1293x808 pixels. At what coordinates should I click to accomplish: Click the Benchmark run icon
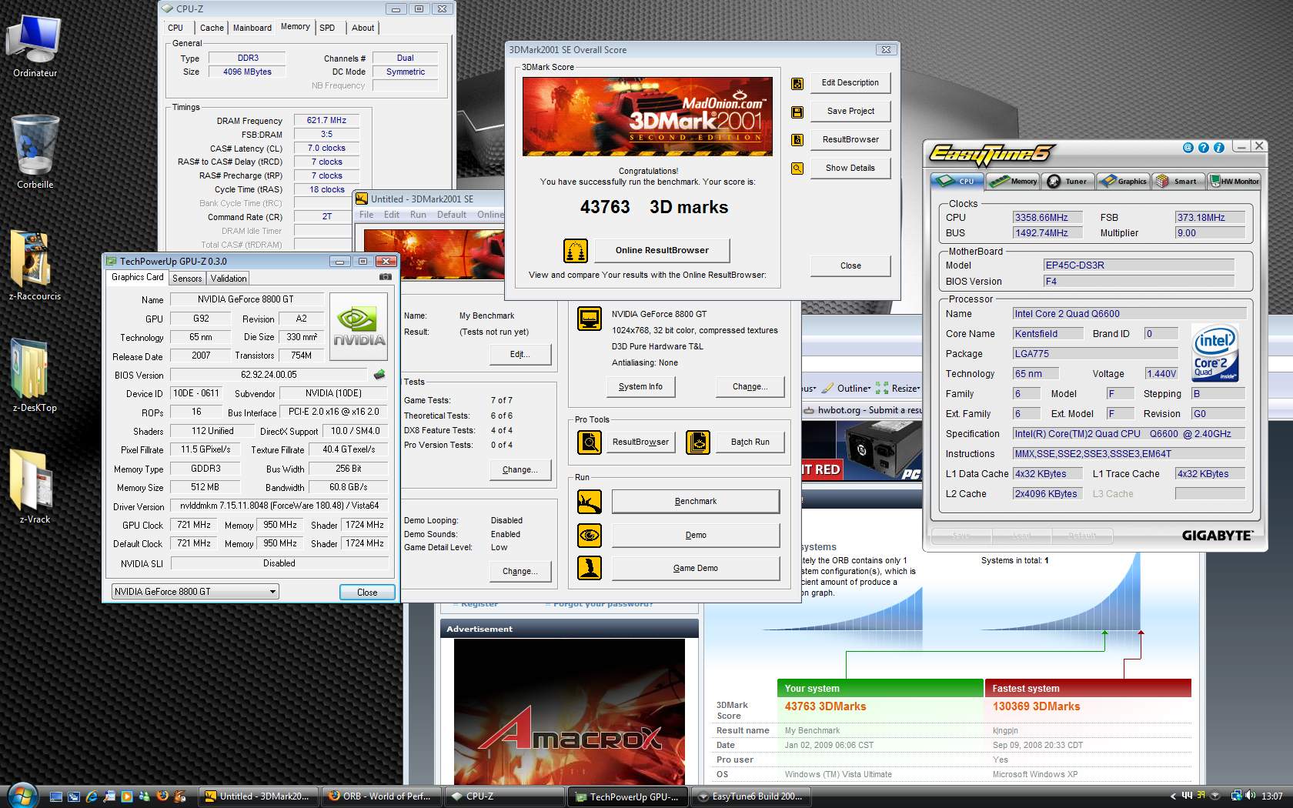(590, 502)
